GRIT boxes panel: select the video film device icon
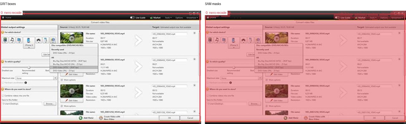406x124 pixels. point(5,40)
